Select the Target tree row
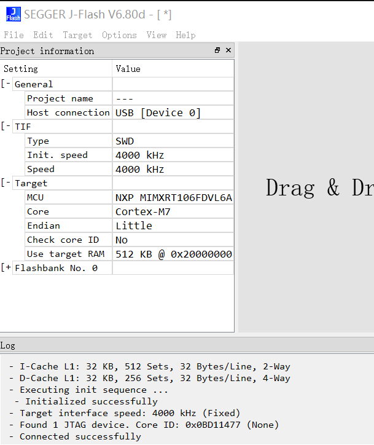Image resolution: width=374 pixels, height=445 pixels. point(62,183)
